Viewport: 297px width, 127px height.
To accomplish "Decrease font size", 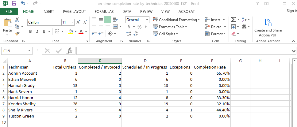I will (85, 22).
